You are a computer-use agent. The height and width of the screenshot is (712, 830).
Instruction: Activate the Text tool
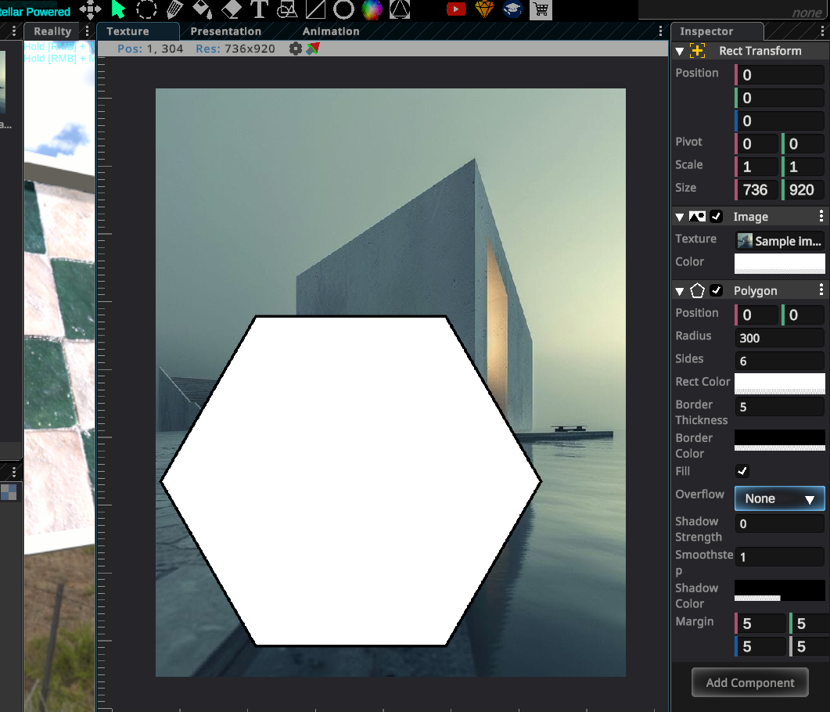coord(259,9)
